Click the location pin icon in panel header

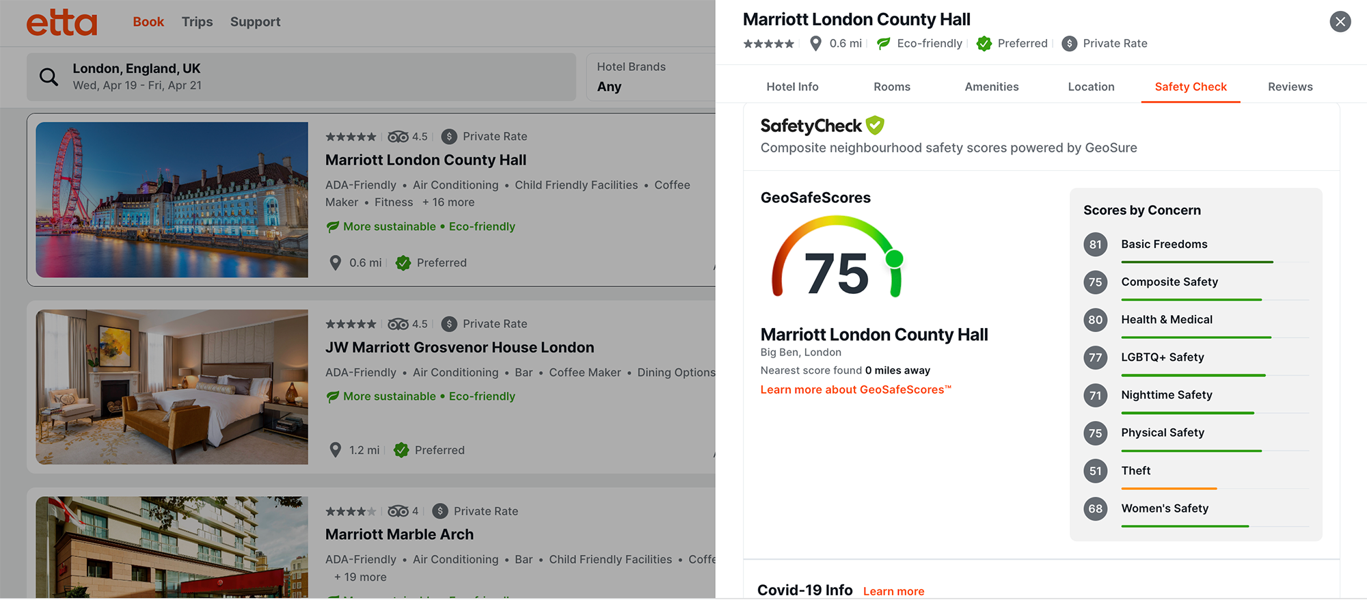click(x=815, y=44)
